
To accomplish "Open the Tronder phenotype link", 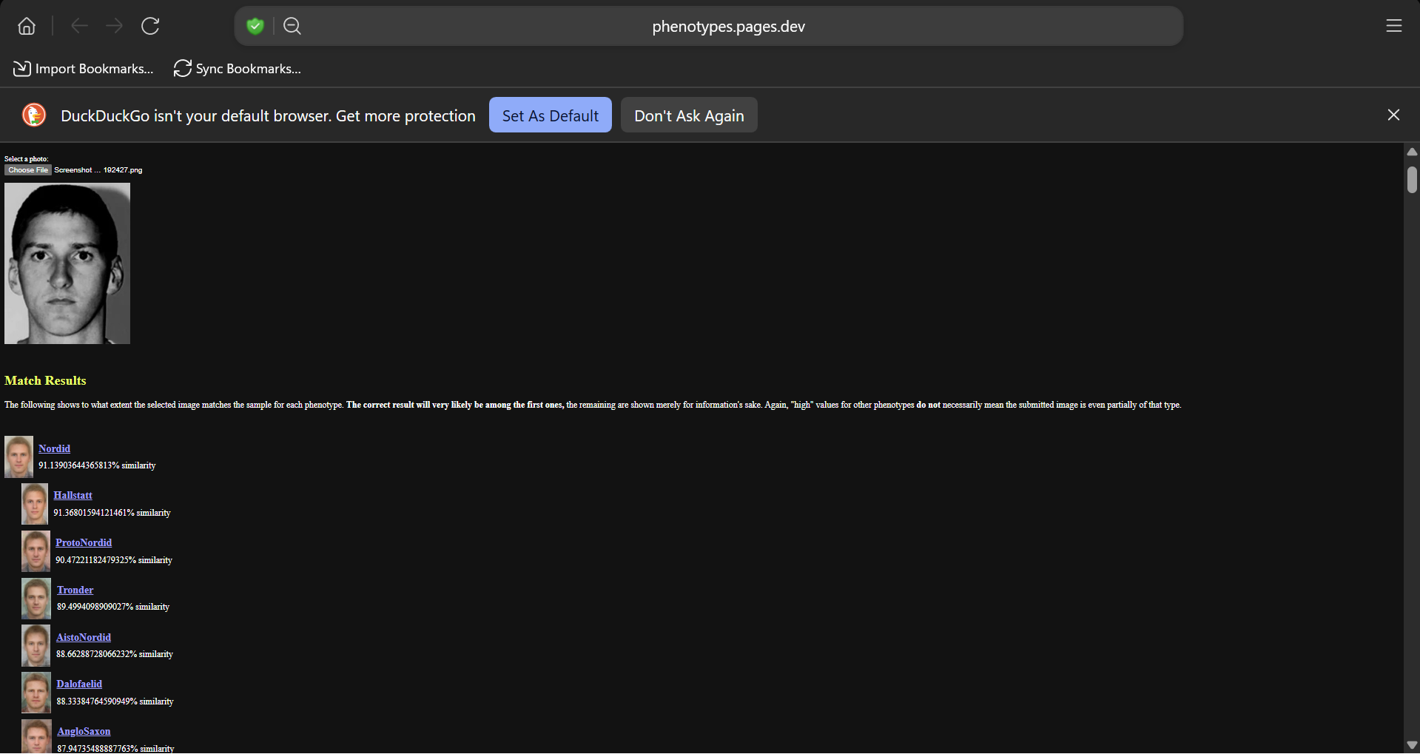I will [75, 590].
